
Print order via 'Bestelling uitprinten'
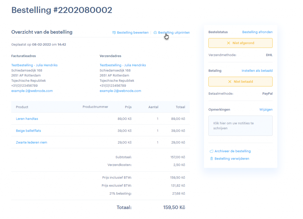174,33
